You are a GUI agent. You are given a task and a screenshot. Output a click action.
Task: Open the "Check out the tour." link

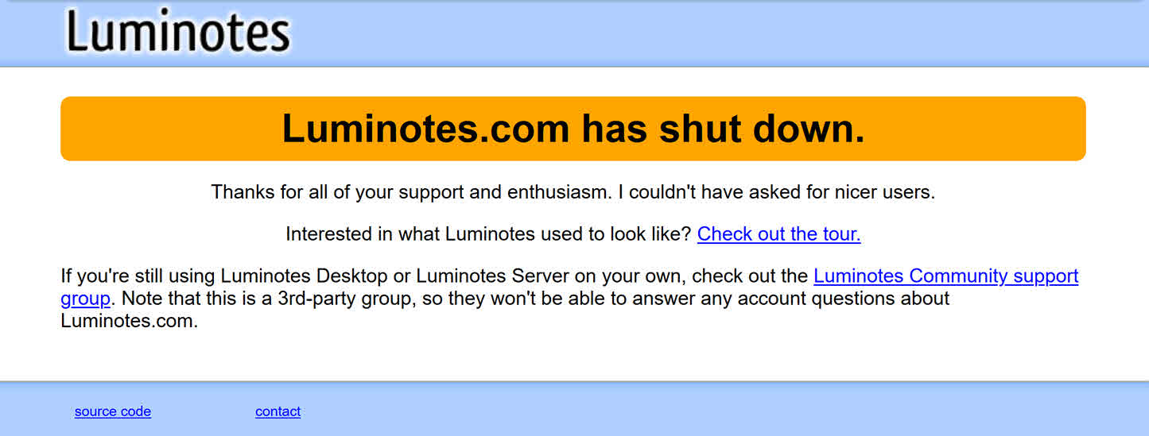778,234
